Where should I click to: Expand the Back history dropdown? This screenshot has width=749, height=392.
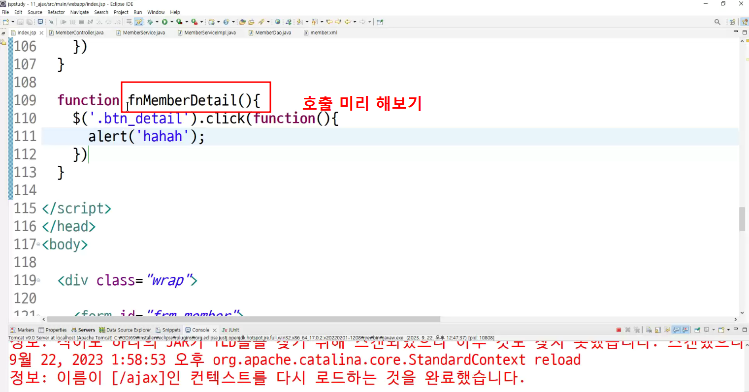point(355,22)
